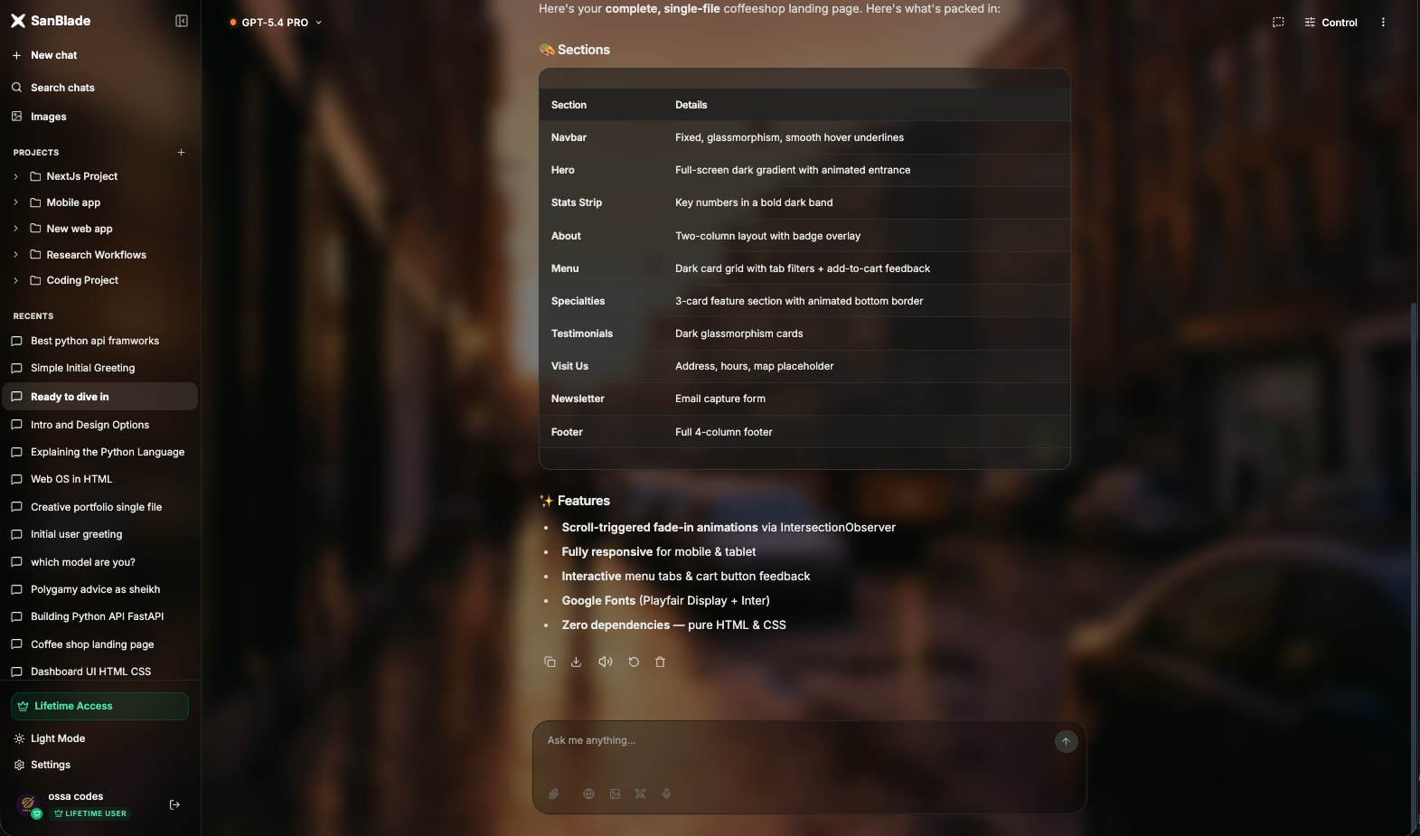Send message with the arrow button
The width and height of the screenshot is (1420, 836).
click(x=1067, y=741)
